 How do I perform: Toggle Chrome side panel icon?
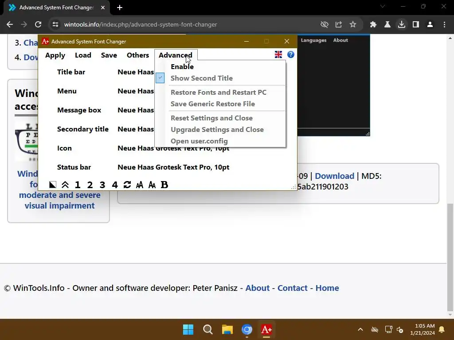coord(416,25)
